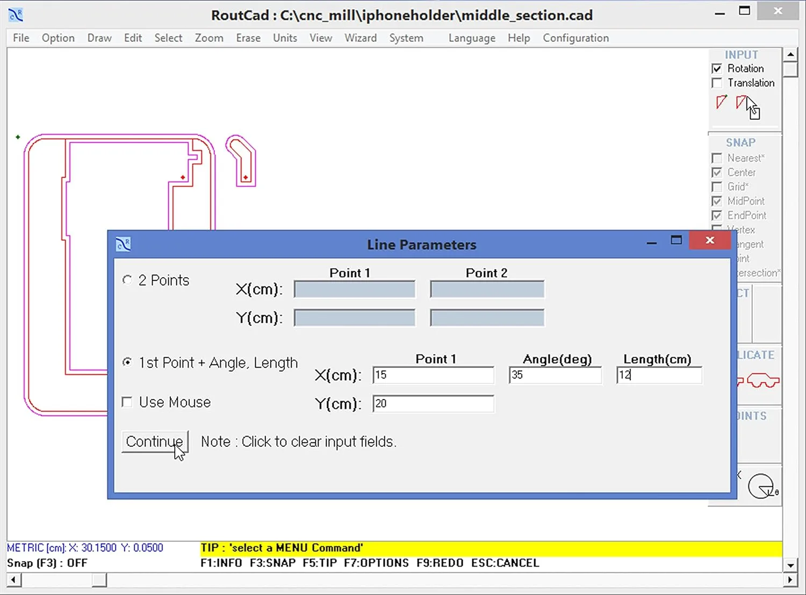The width and height of the screenshot is (806, 595).
Task: Click the RoutCad application icon in the title bar
Action: point(16,14)
